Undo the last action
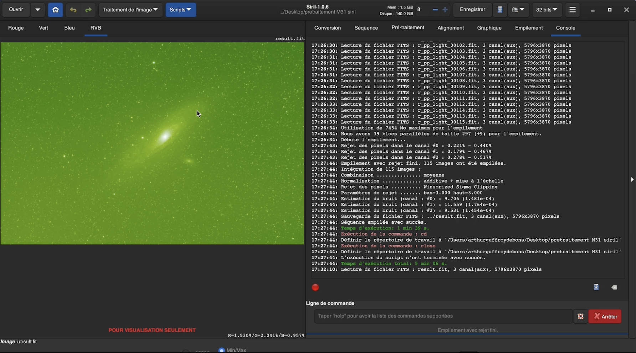Image resolution: width=636 pixels, height=353 pixels. [73, 10]
